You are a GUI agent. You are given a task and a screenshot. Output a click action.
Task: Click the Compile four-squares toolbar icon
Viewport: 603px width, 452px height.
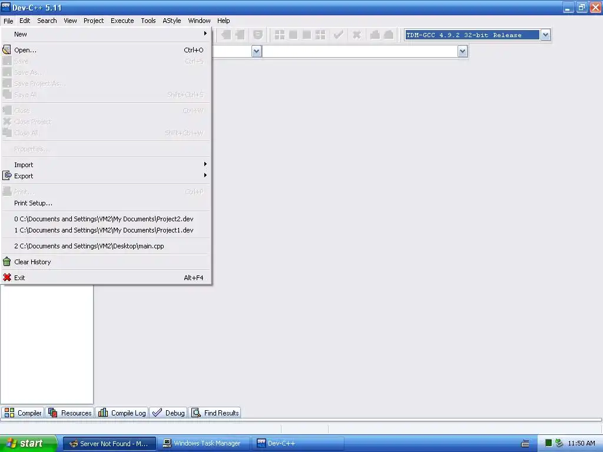coord(280,35)
